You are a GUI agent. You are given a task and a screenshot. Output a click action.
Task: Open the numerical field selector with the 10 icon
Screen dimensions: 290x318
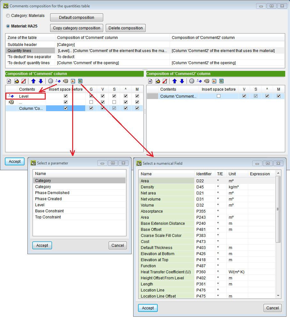point(80,81)
